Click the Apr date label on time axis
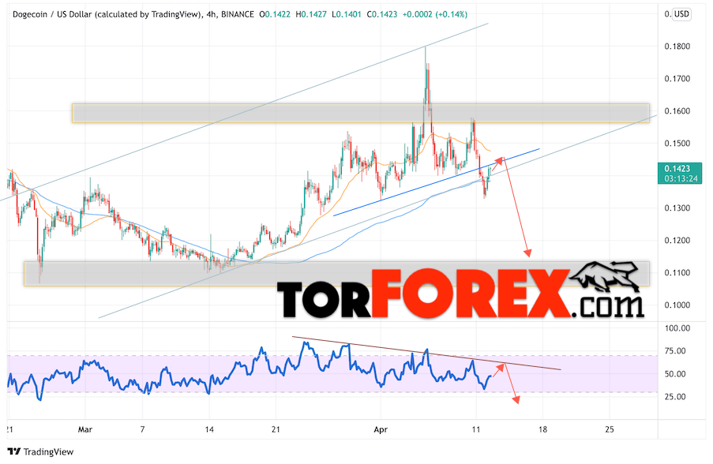The height and width of the screenshot is (464, 713). click(x=381, y=429)
